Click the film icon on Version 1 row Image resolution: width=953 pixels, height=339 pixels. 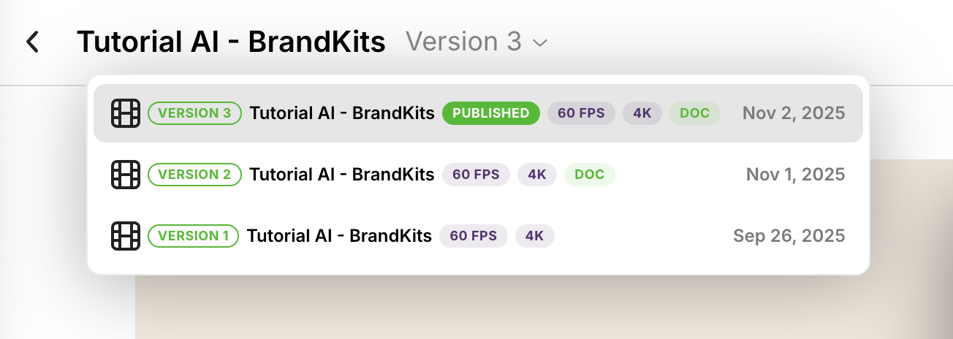pos(126,236)
